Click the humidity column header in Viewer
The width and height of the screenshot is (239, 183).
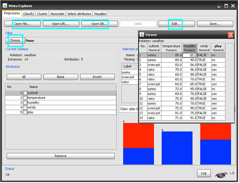pos(190,48)
